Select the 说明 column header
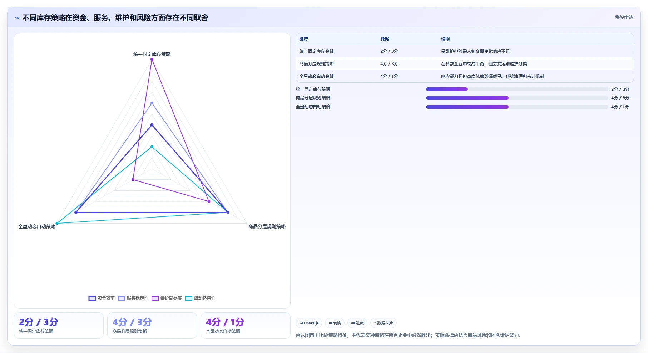Image resolution: width=648 pixels, height=353 pixels. (x=445, y=39)
